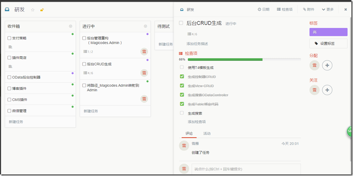Click the green floating badge at right edge
Image resolution: width=353 pixels, height=176 pixels.
click(350, 131)
